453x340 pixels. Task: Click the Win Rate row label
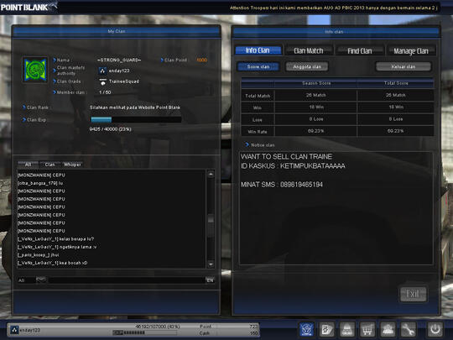(258, 132)
